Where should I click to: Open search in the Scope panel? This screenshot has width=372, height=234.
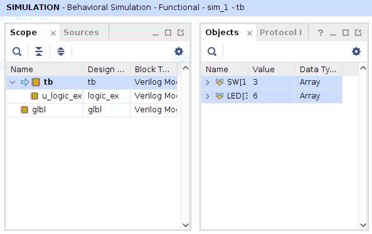click(17, 51)
